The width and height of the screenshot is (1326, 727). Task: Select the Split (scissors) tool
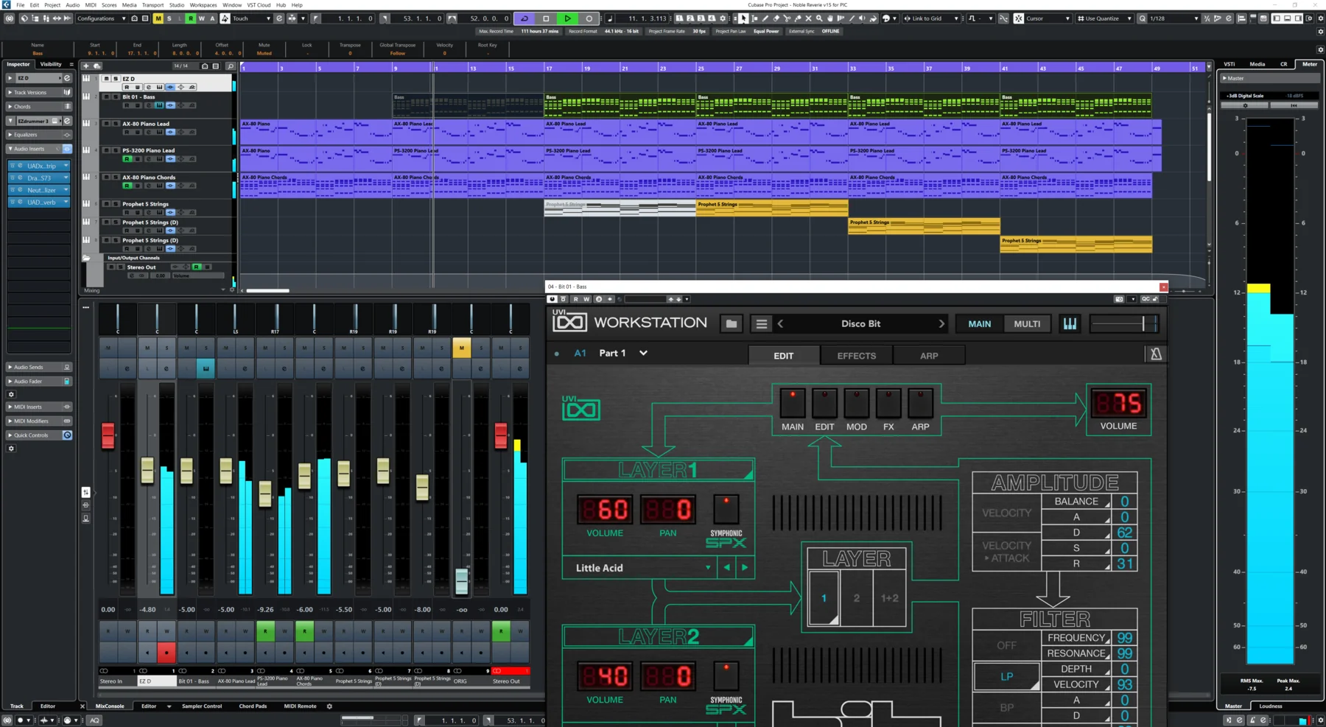(x=788, y=18)
